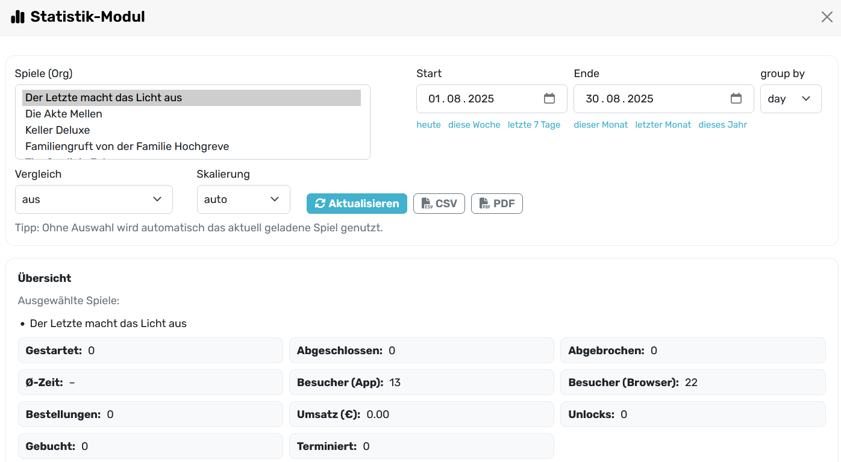Click the Statistik-Modul bar chart icon
Viewport: 841px width, 462px height.
coord(18,17)
